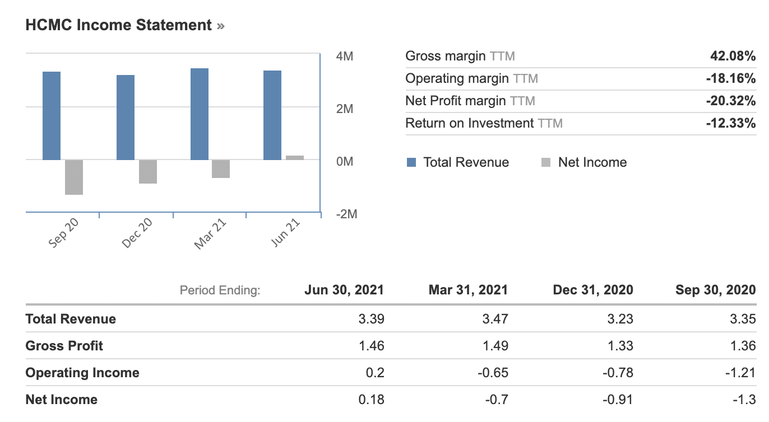This screenshot has width=769, height=422.
Task: Click Total Revenue value 3.47
Action: pyautogui.click(x=495, y=319)
